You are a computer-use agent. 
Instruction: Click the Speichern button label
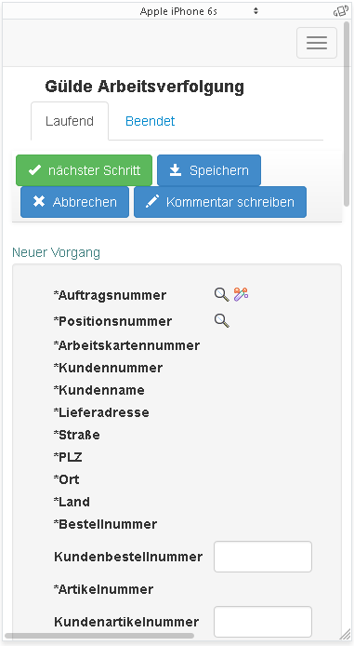click(x=218, y=170)
